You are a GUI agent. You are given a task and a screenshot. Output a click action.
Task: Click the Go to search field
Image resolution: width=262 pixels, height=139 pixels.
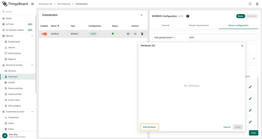pyautogui.click(x=18, y=12)
